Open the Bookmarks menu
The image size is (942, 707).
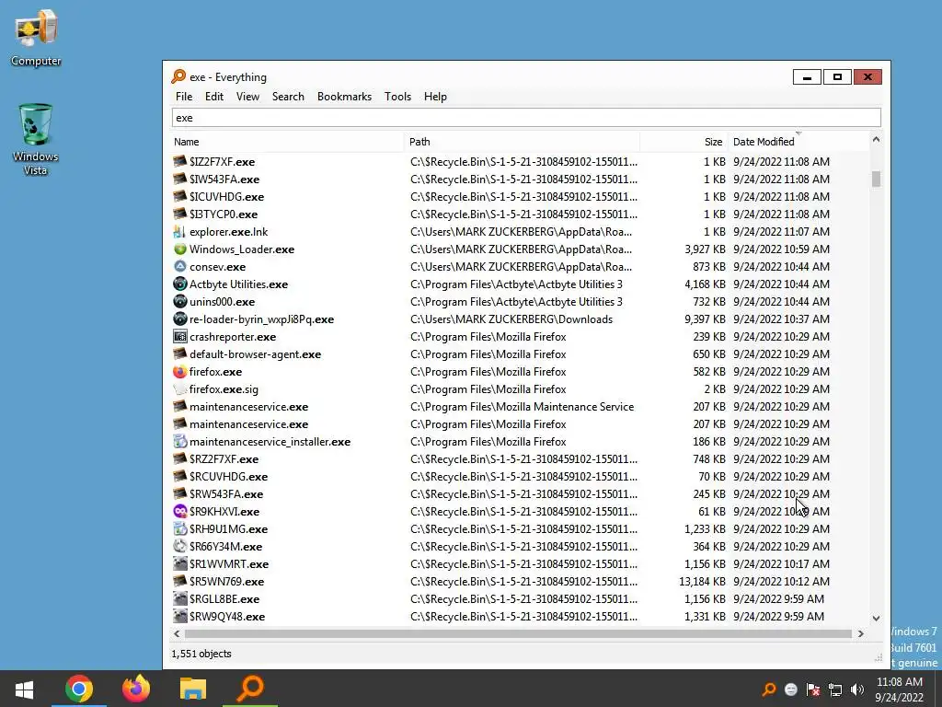click(x=344, y=96)
